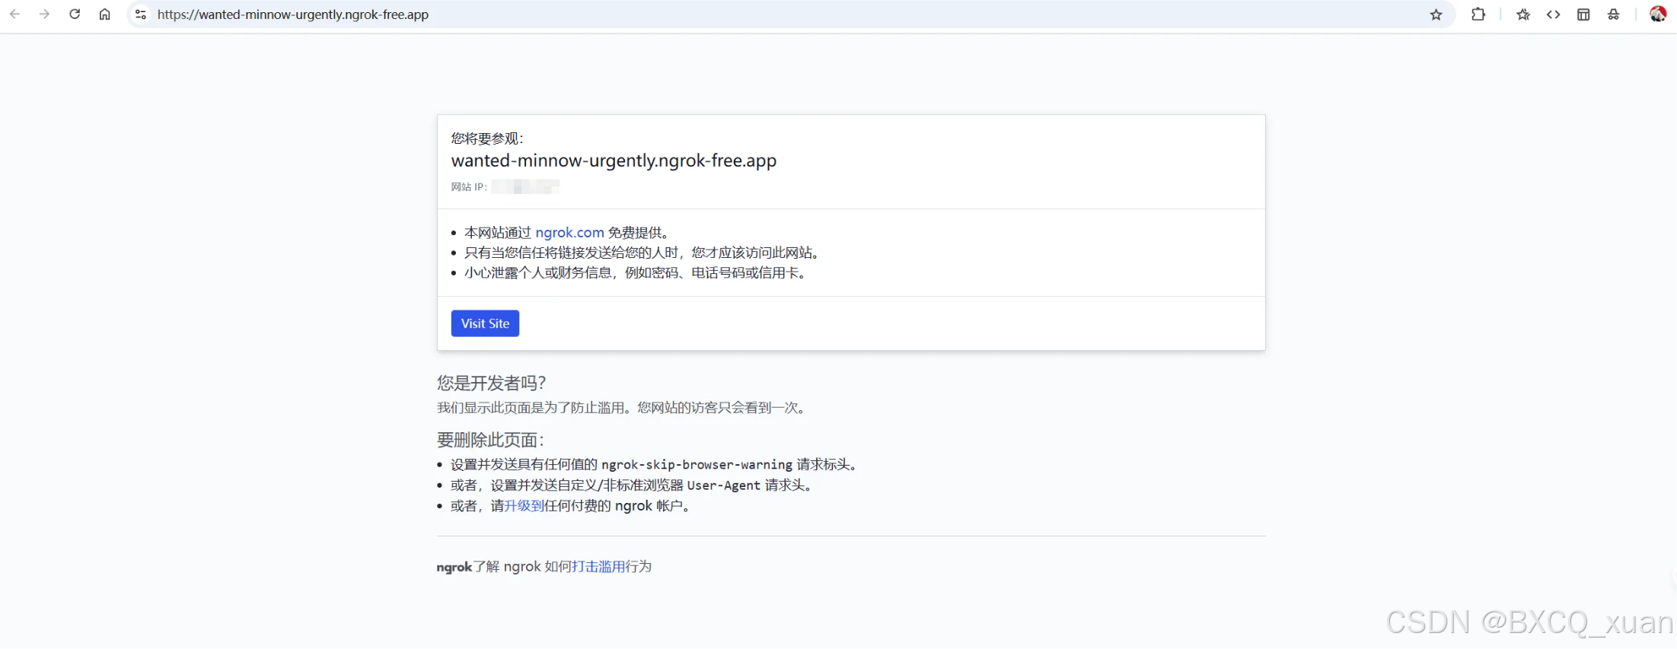1677x649 pixels.
Task: Click the line 只有当您信任将链接发送给您的人时
Action: 642,253
